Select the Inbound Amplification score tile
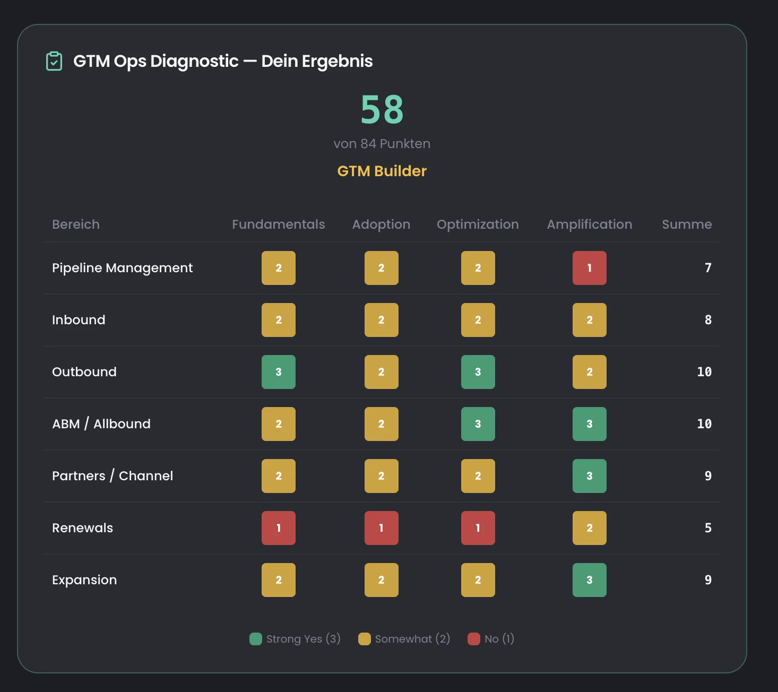The image size is (778, 692). 590,320
